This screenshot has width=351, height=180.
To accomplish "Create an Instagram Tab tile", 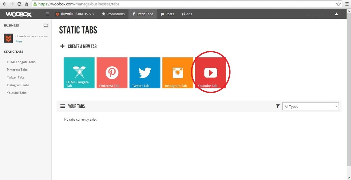I will pos(178,73).
